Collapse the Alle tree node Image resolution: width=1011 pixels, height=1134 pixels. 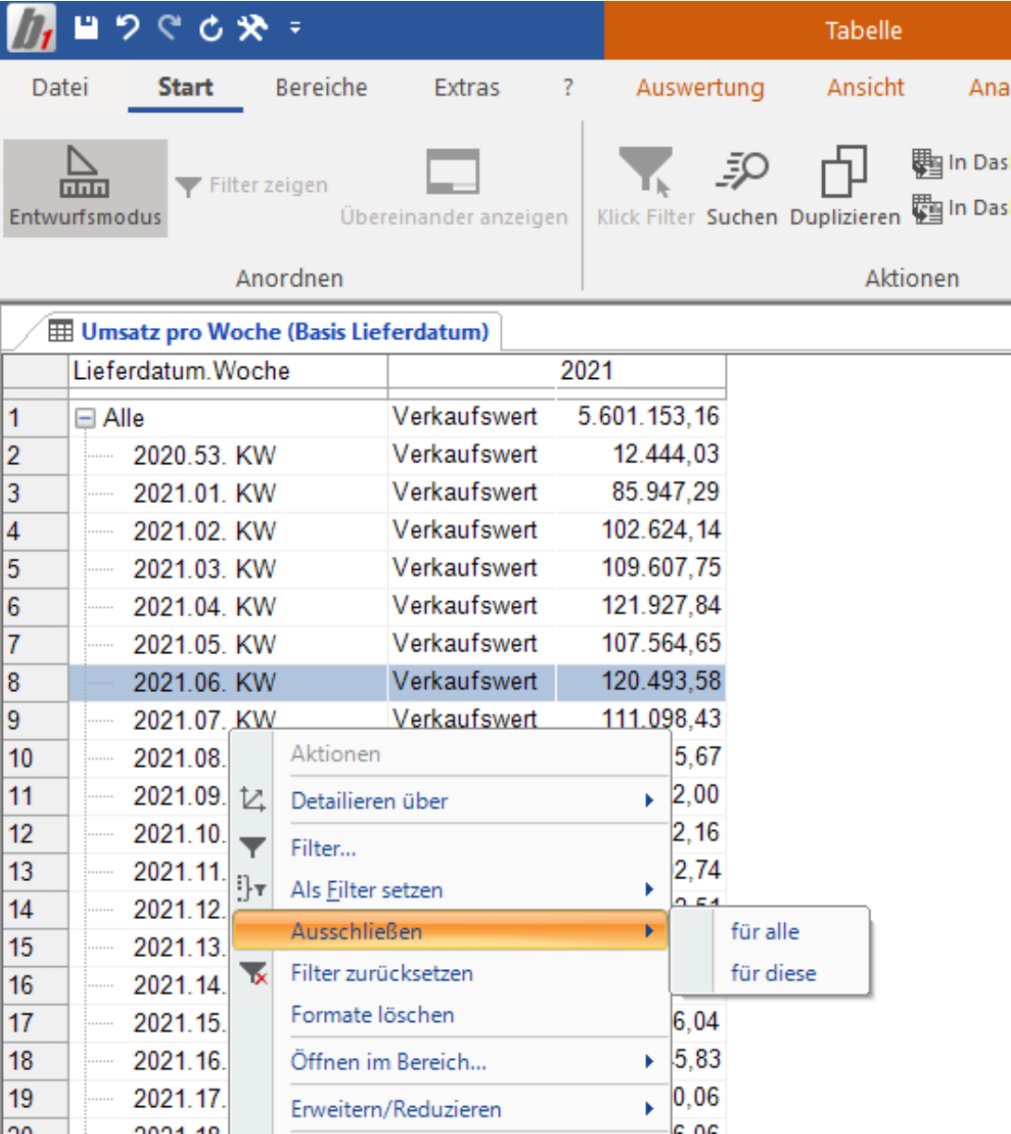[85, 419]
